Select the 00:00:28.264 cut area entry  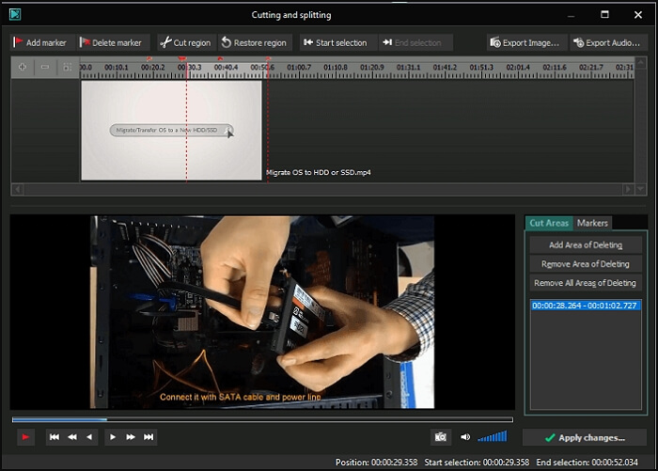584,306
